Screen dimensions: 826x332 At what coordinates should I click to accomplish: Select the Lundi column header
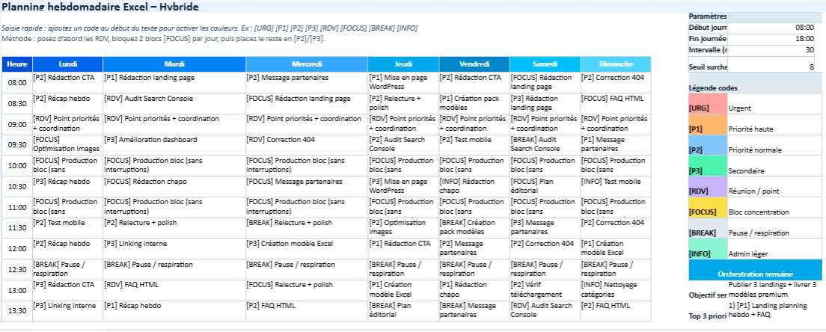(x=67, y=64)
